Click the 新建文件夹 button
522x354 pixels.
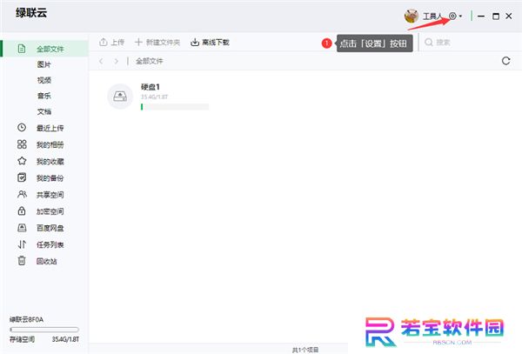pos(157,43)
